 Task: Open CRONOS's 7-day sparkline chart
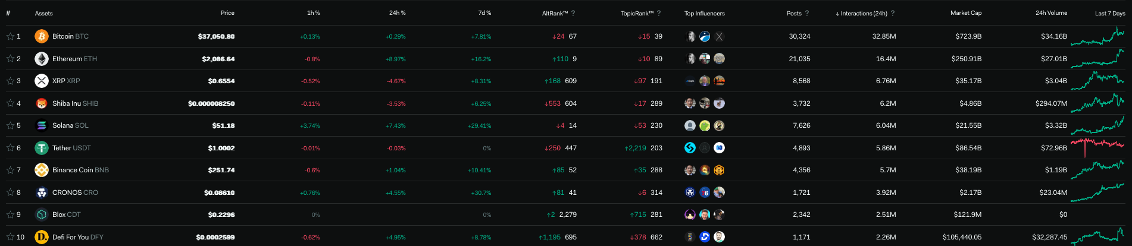pos(1097,193)
